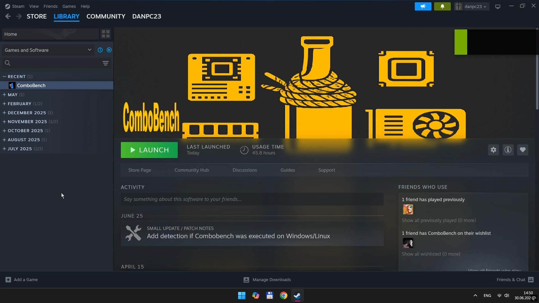Go back with the left arrow
The height and width of the screenshot is (303, 539).
coord(8,16)
